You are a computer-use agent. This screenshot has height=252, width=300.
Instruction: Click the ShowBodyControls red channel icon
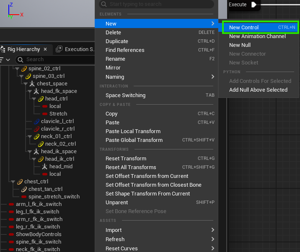(11, 234)
